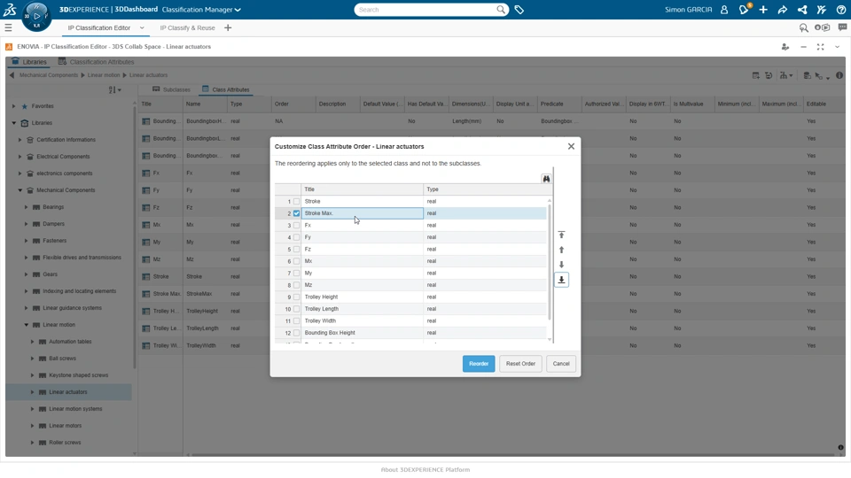
Task: Collapse the Linear motion tree node
Action: click(26, 325)
